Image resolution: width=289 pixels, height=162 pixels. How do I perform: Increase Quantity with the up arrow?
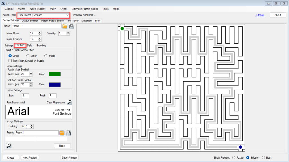tap(68, 32)
